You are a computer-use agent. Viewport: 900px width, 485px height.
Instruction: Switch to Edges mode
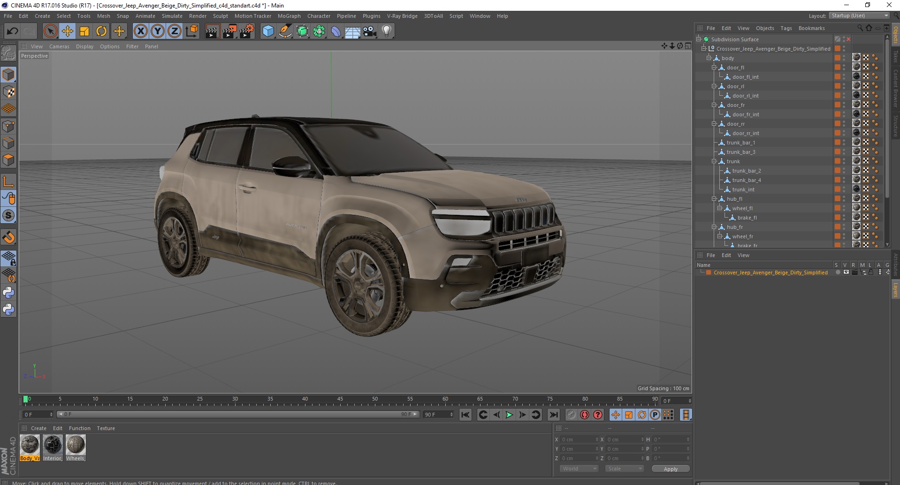8,143
